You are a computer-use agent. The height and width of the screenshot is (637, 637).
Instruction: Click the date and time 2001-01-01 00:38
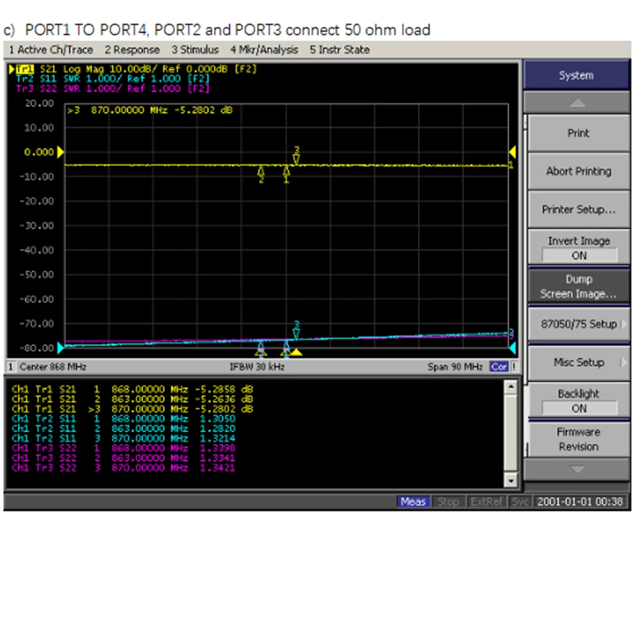tap(580, 502)
